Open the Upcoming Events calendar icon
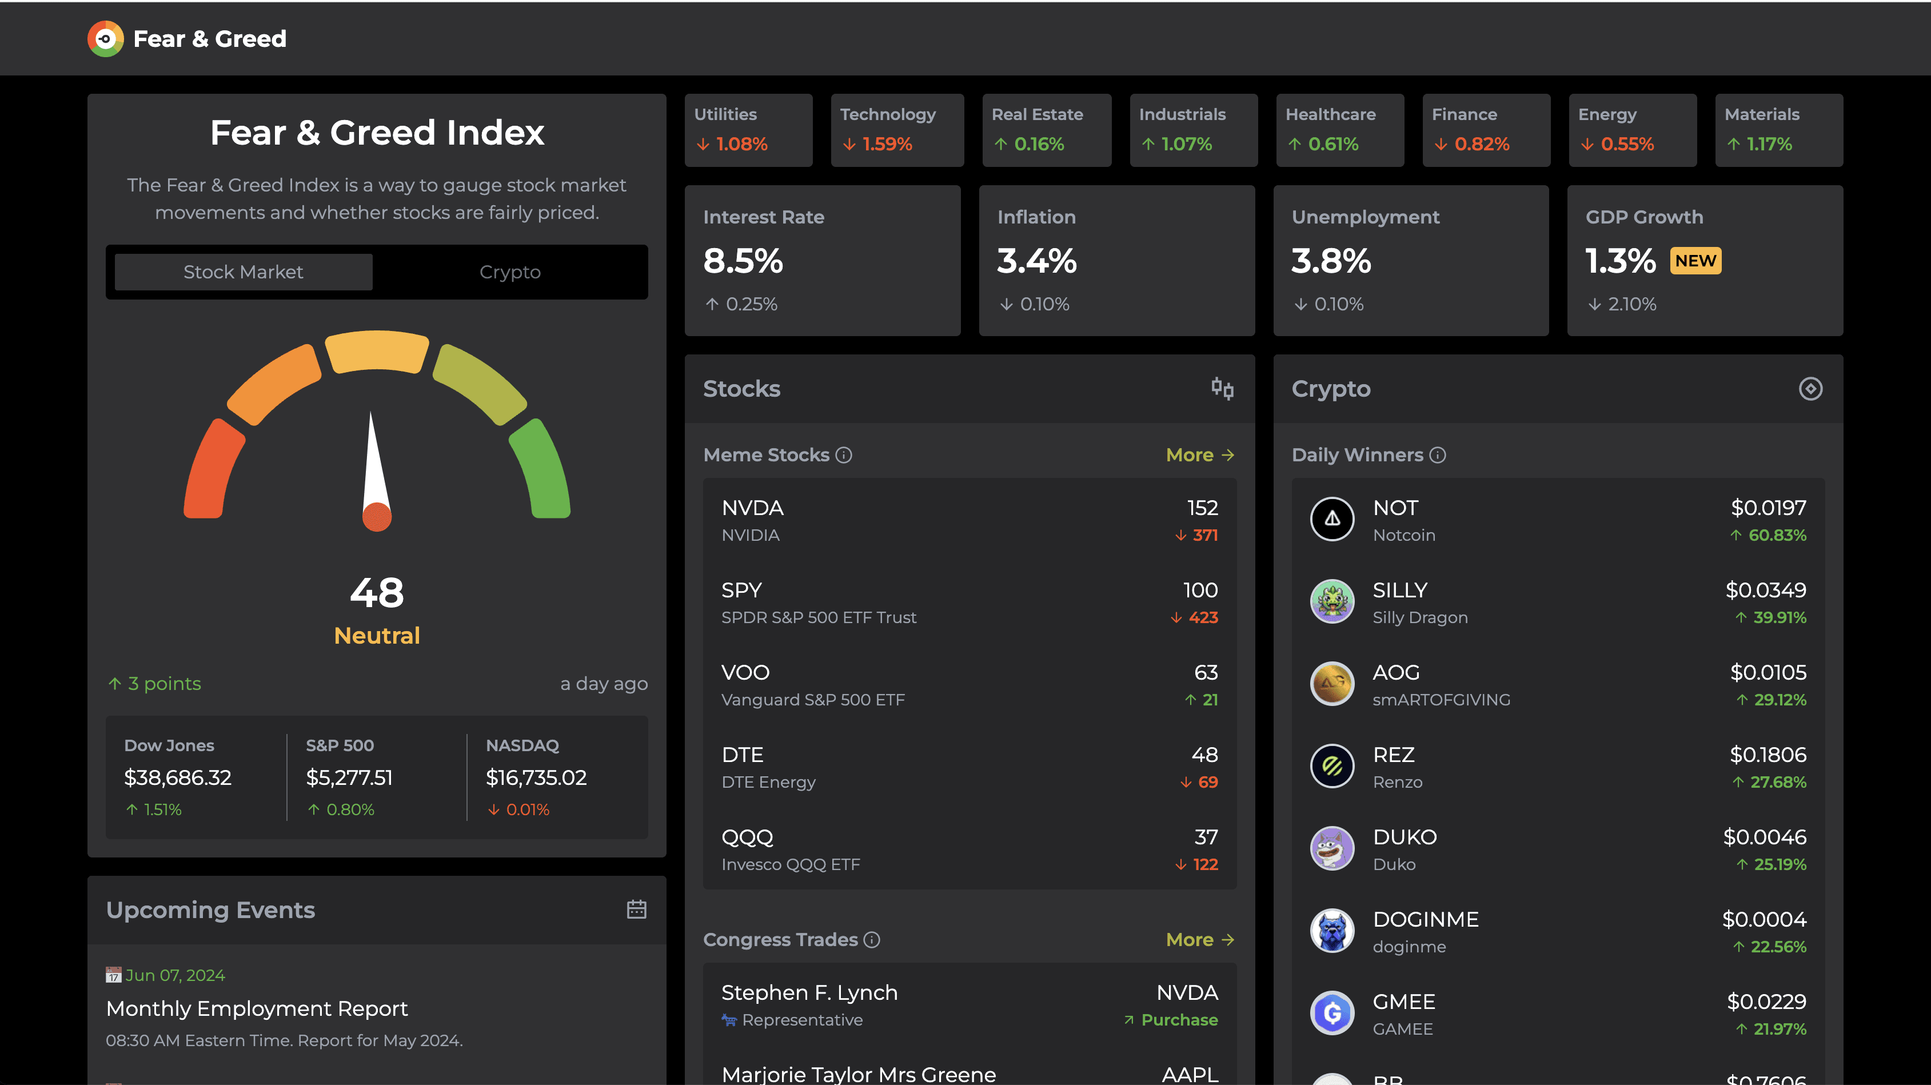1931x1085 pixels. tap(636, 910)
